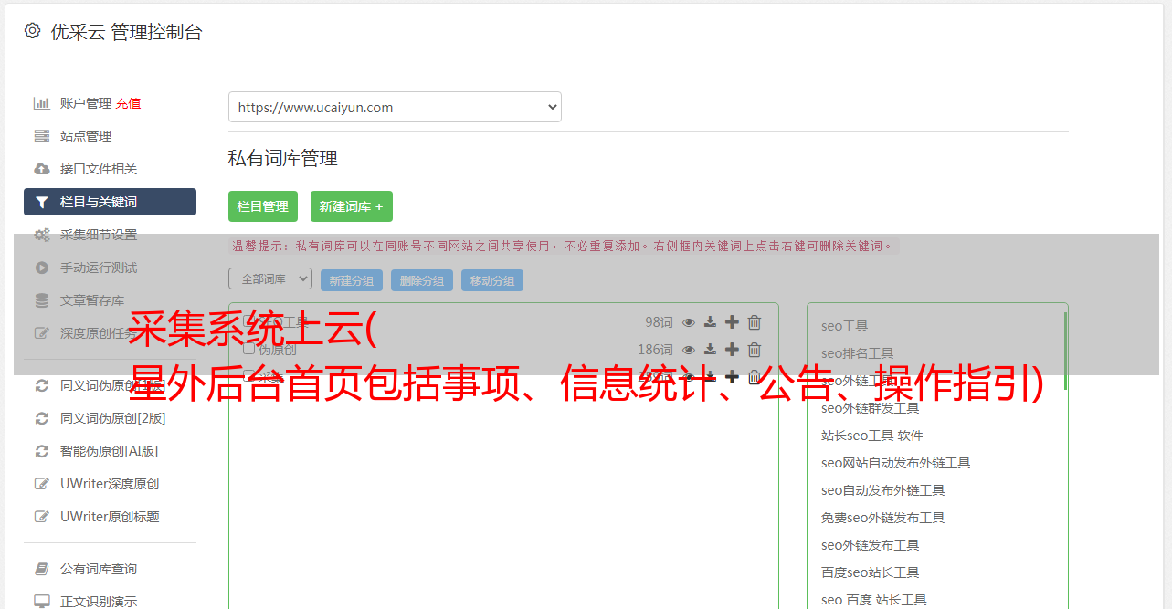Click the 栏目管理 green button

(x=263, y=206)
